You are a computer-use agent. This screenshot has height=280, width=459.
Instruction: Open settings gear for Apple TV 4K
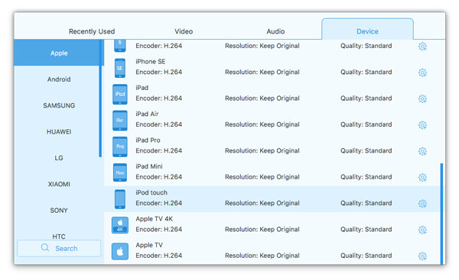point(422,230)
